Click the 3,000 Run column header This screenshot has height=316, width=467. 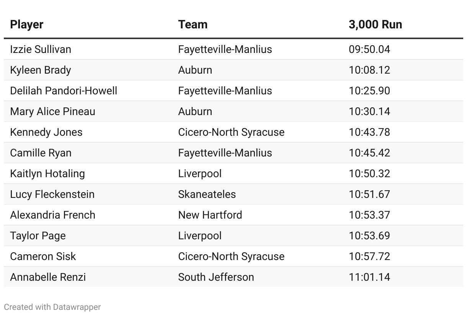375,25
